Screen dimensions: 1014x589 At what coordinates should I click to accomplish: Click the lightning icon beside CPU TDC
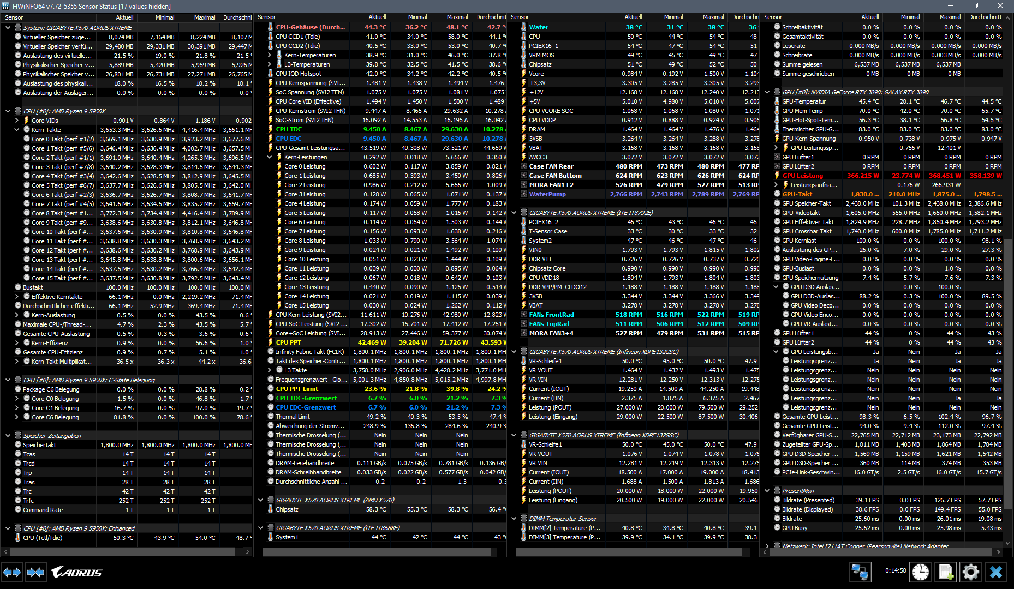pos(270,129)
